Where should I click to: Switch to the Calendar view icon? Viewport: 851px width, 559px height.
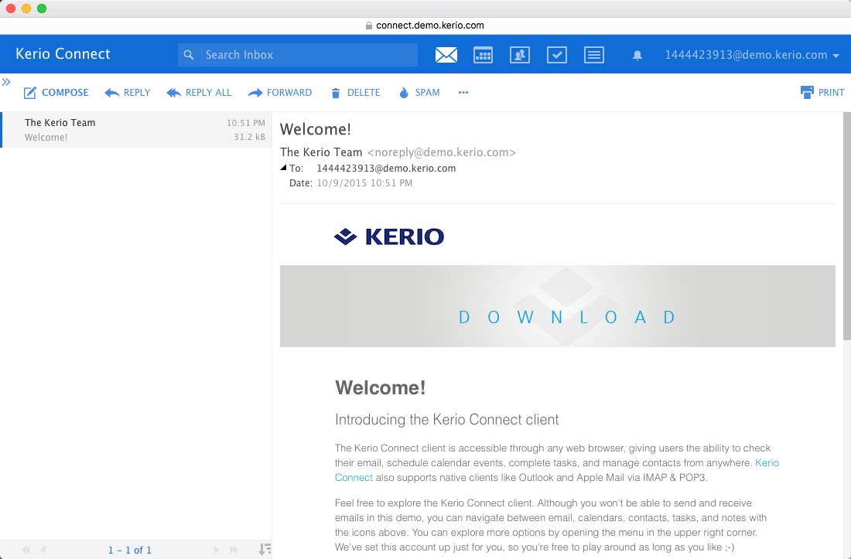coord(484,55)
